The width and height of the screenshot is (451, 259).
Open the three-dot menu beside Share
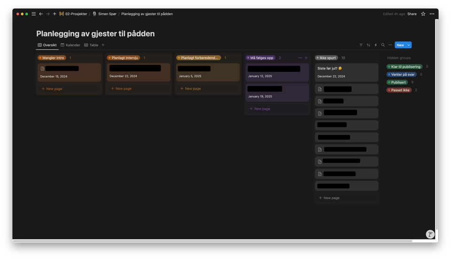coord(432,14)
